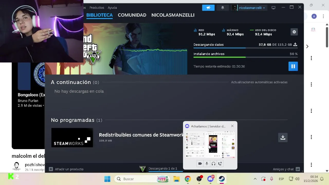Click Chrome scrollbar down arrow

tap(327, 171)
